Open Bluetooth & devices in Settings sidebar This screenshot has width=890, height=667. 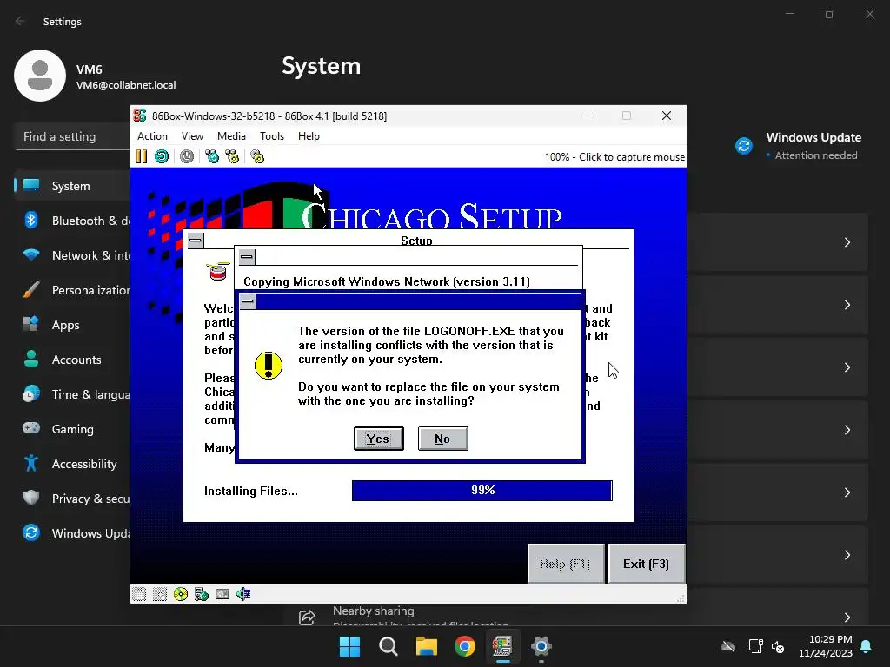(x=73, y=221)
